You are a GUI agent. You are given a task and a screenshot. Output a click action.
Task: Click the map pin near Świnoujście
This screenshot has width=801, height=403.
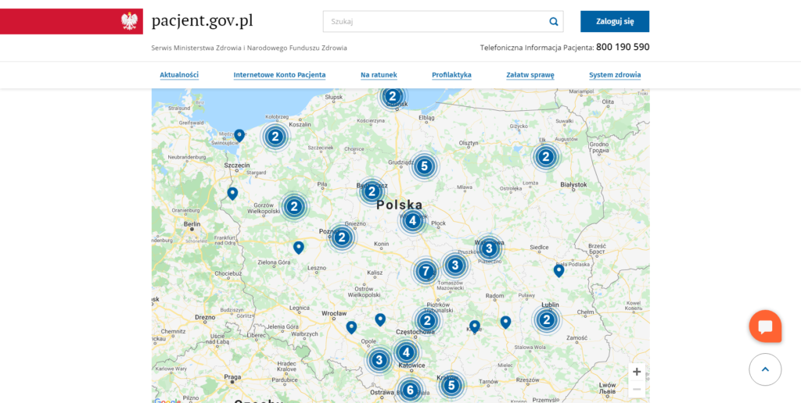[x=239, y=135]
